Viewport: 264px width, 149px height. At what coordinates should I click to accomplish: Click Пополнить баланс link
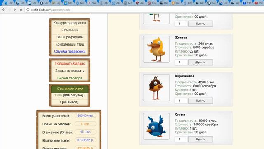[70, 63]
